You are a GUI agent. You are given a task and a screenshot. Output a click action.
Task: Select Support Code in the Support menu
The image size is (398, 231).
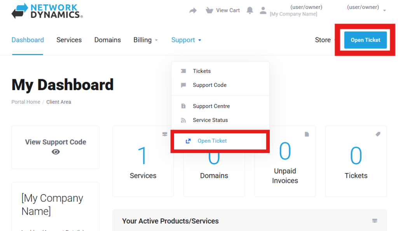[209, 85]
